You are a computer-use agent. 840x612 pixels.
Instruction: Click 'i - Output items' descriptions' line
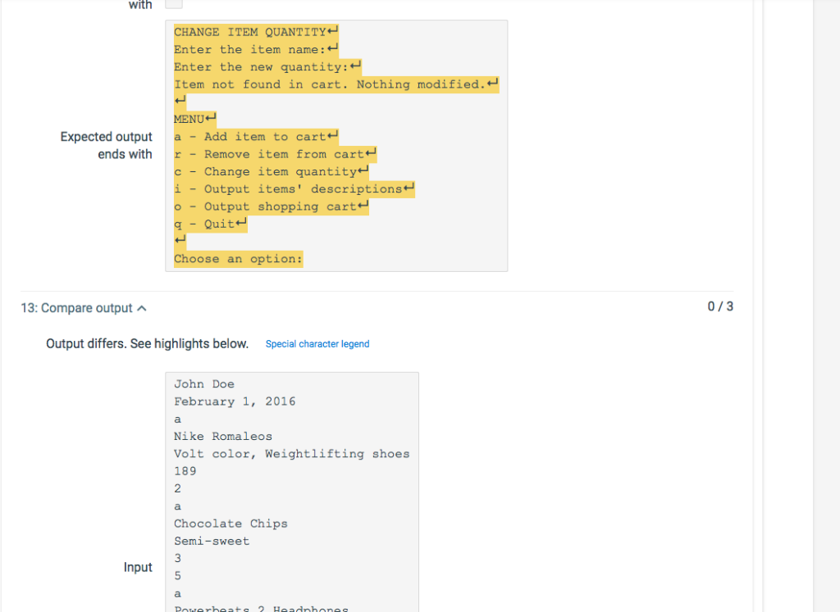294,189
